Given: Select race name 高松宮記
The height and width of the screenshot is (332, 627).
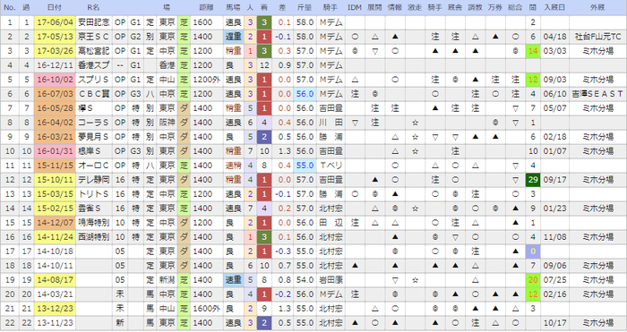Looking at the screenshot, I should pyautogui.click(x=94, y=51).
